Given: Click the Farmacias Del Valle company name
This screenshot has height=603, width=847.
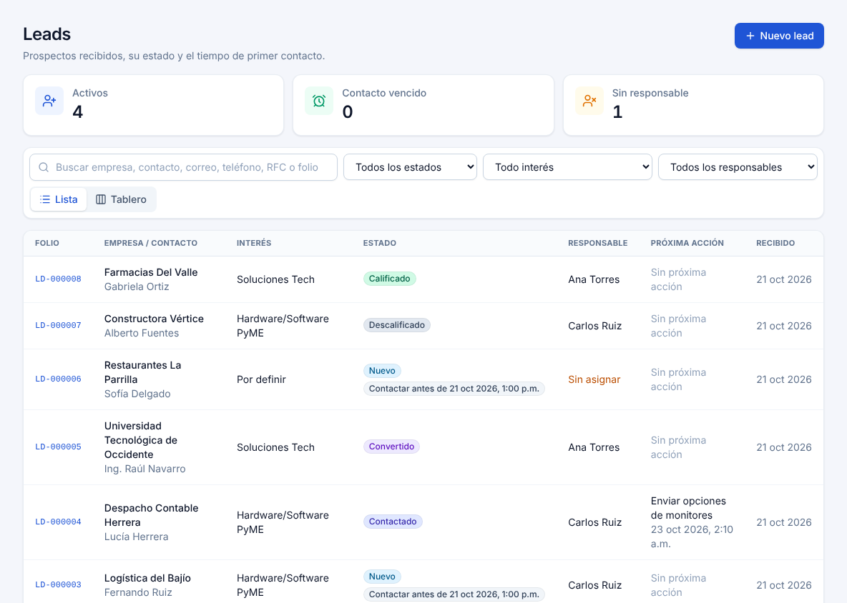Looking at the screenshot, I should pos(151,272).
